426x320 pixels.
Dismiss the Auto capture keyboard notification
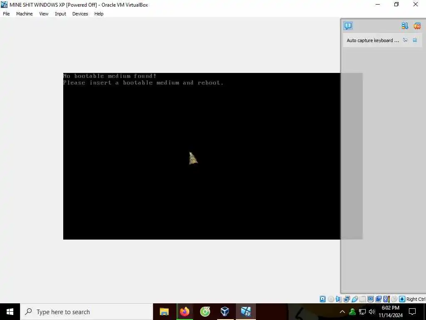[x=415, y=40]
